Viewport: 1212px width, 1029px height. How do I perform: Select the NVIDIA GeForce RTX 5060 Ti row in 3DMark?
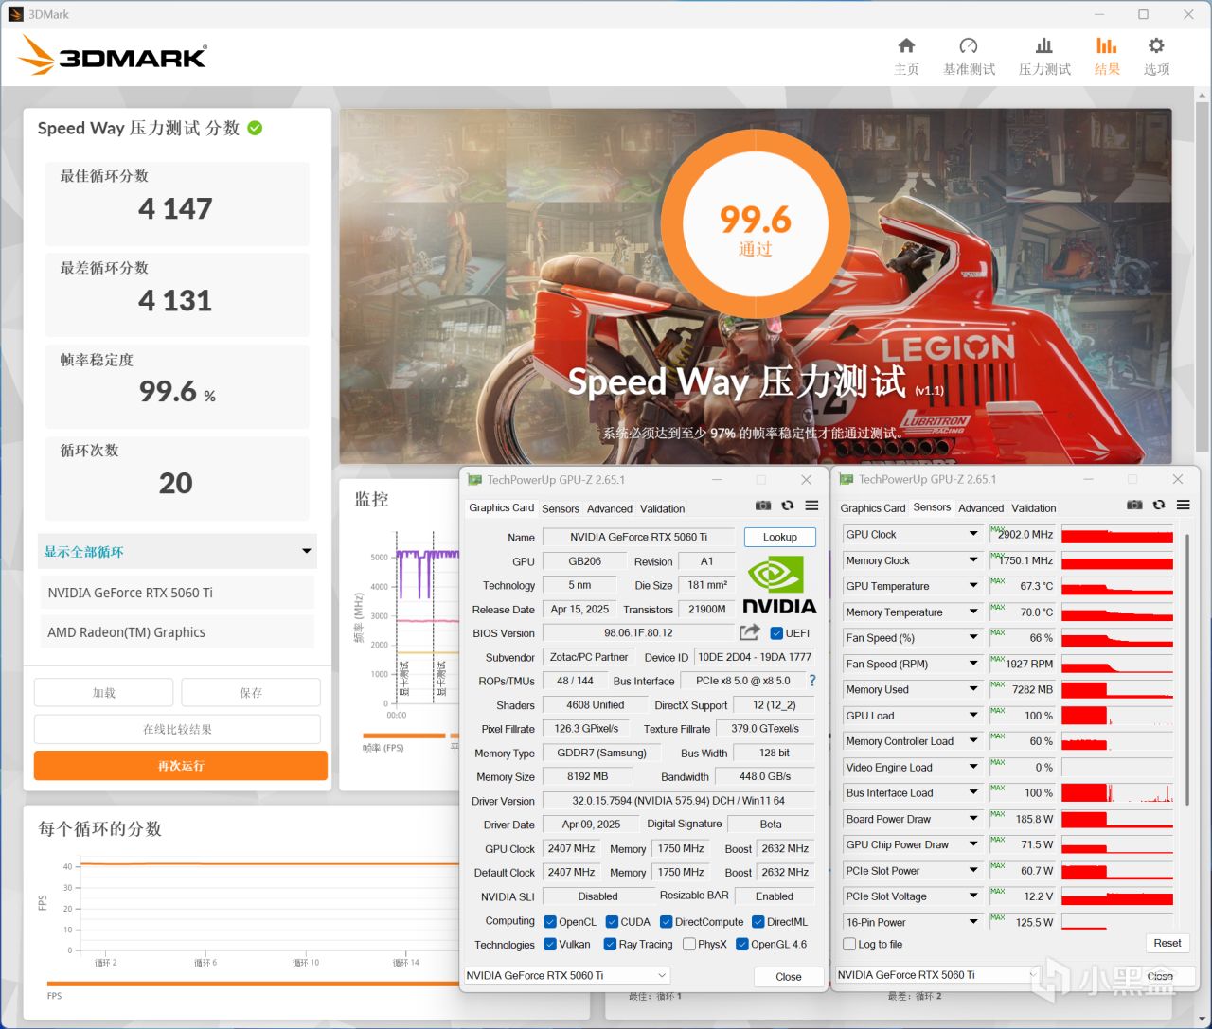176,593
